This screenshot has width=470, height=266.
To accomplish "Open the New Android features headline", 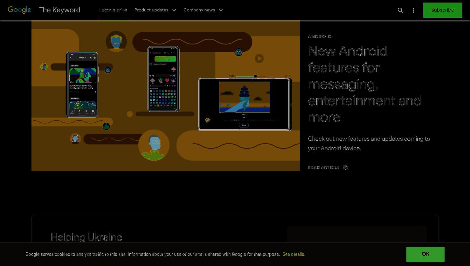I will pyautogui.click(x=364, y=84).
